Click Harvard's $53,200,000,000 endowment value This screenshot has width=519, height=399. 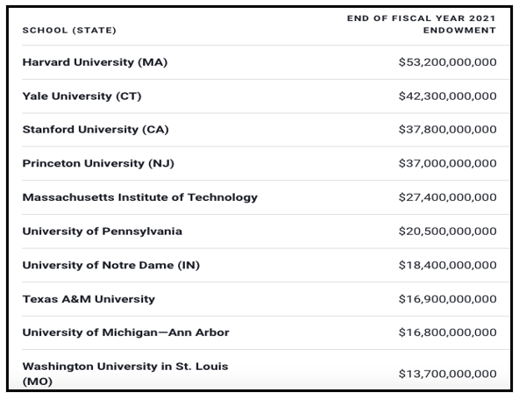447,62
